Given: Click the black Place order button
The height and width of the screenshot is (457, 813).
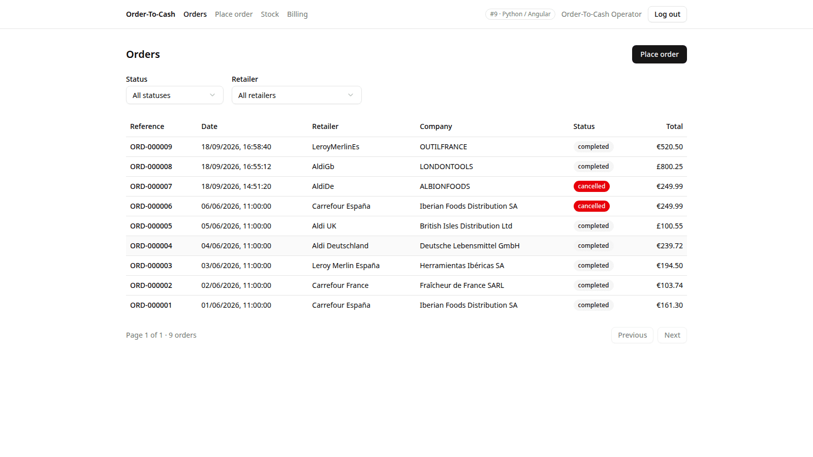Looking at the screenshot, I should (x=659, y=54).
